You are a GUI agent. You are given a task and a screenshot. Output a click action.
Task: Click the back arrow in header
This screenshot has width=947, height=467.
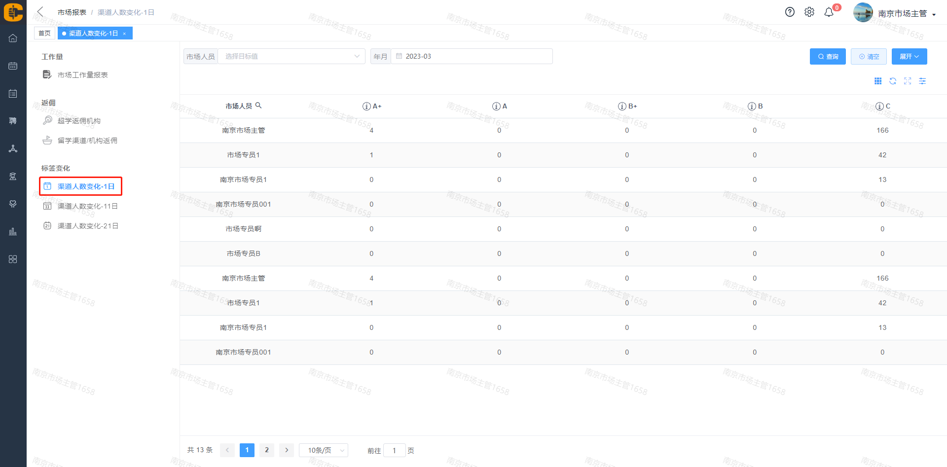tap(40, 12)
